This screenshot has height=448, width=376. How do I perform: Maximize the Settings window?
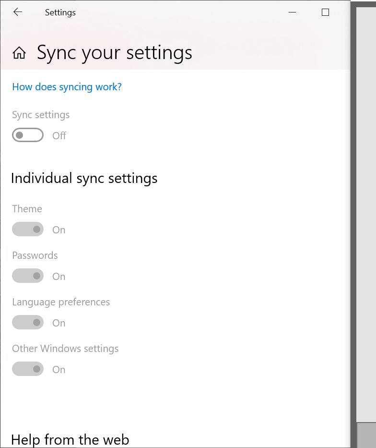pyautogui.click(x=325, y=12)
